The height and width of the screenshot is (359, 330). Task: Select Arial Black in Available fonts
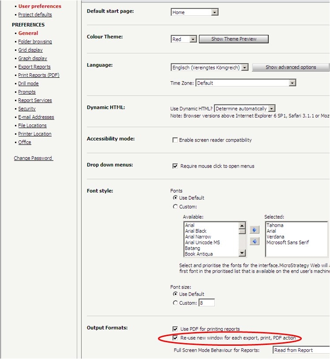[x=195, y=231]
